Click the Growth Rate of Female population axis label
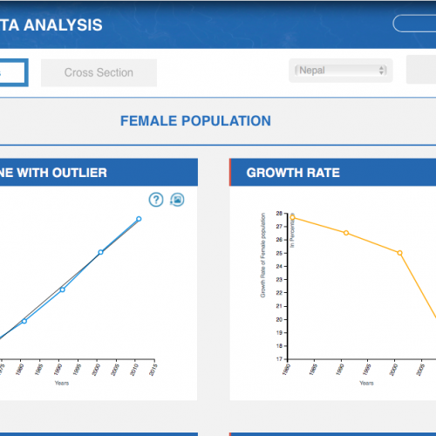 pyautogui.click(x=262, y=255)
